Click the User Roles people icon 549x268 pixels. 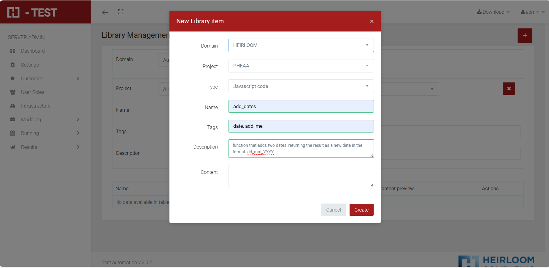point(12,92)
